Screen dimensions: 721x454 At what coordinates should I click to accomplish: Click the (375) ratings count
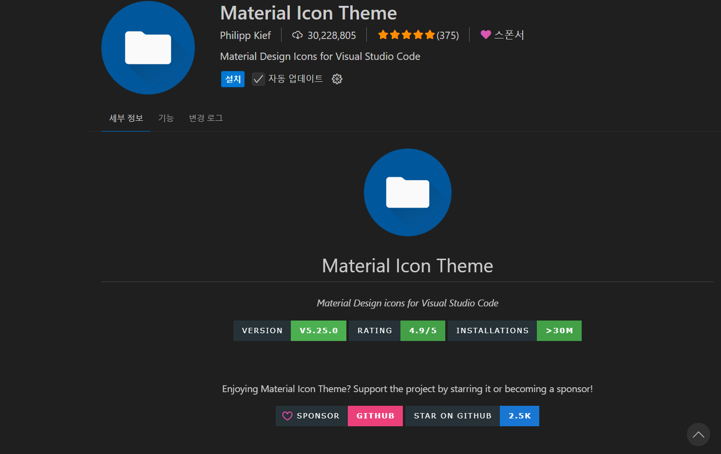point(448,35)
